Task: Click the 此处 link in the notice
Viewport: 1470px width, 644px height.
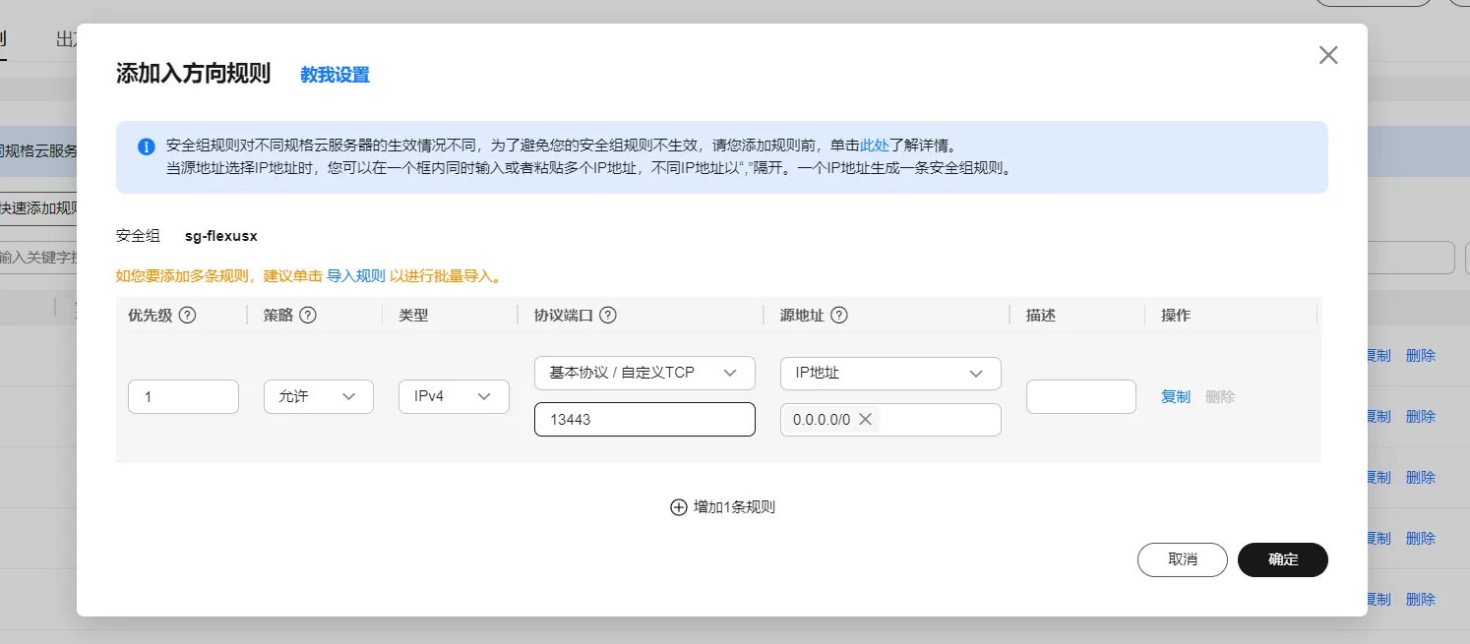Action: click(x=875, y=146)
